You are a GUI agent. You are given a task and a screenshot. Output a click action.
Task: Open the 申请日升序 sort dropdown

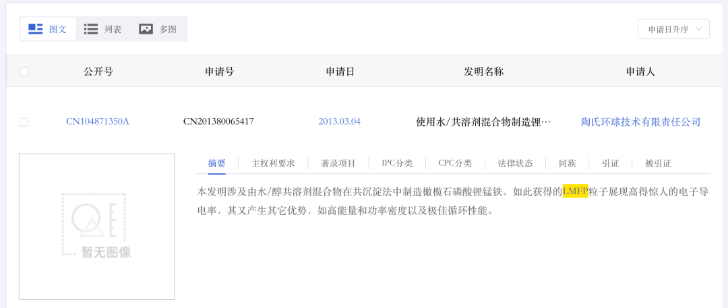click(x=673, y=29)
